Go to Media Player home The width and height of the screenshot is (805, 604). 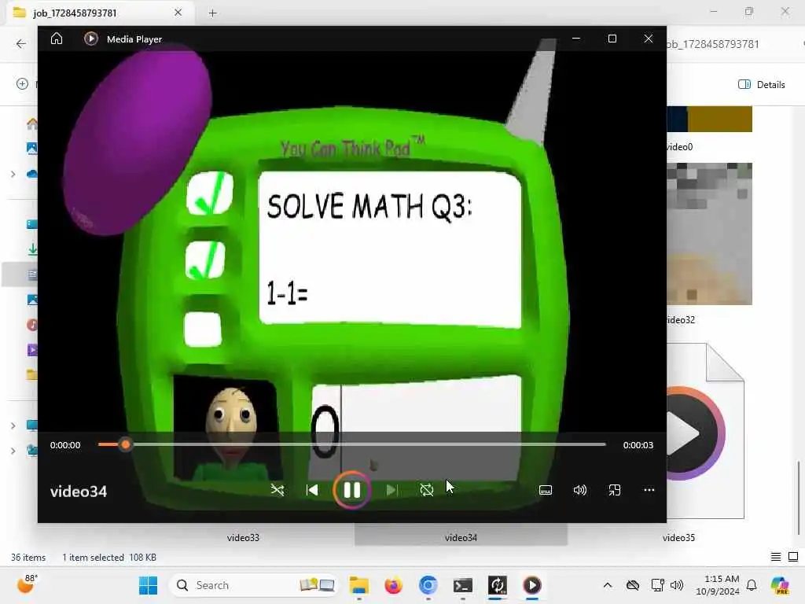point(57,39)
